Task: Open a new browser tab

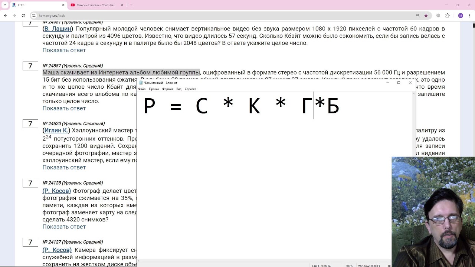Action: point(131,5)
